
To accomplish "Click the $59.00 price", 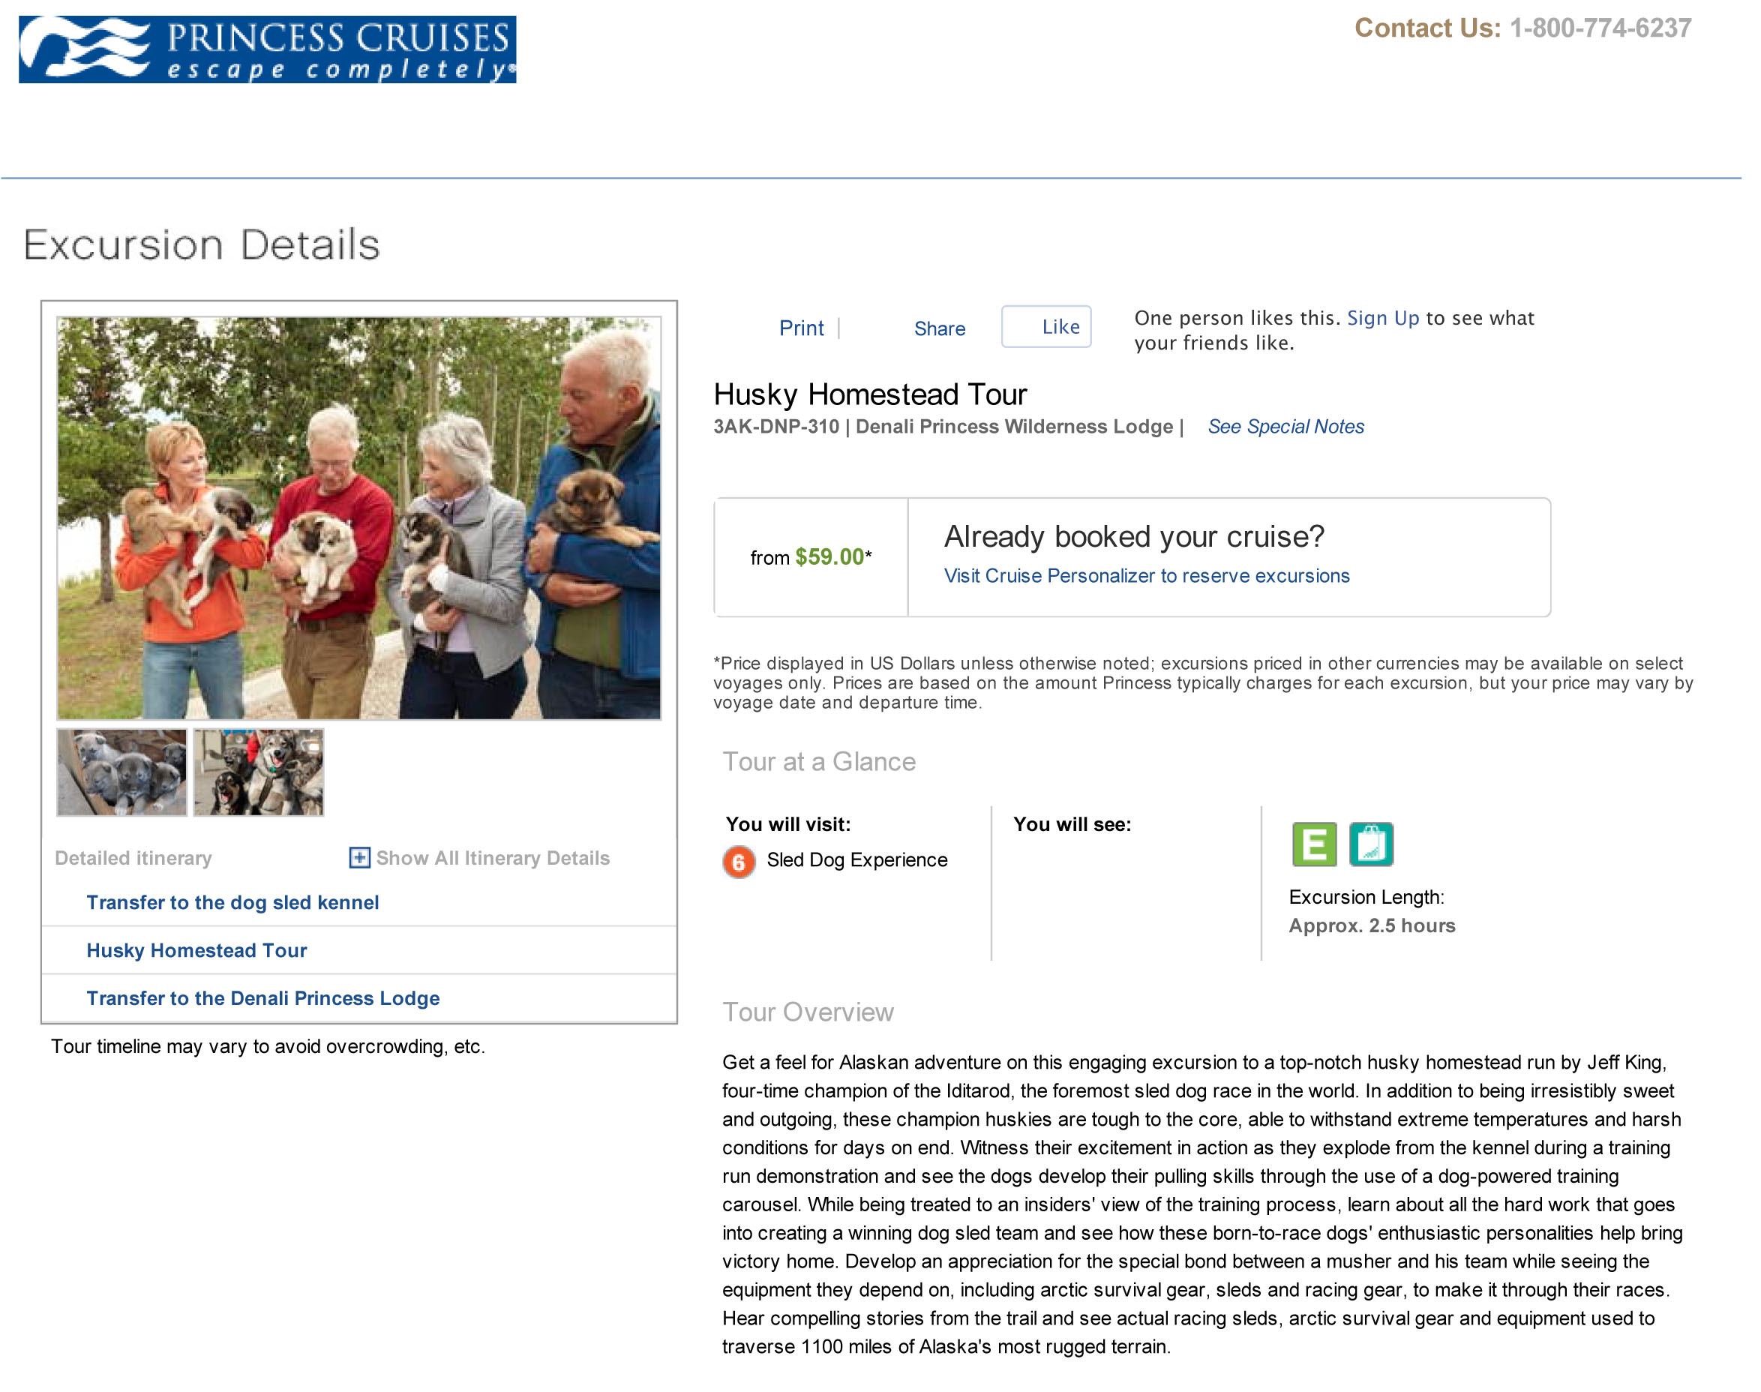I will click(x=829, y=556).
